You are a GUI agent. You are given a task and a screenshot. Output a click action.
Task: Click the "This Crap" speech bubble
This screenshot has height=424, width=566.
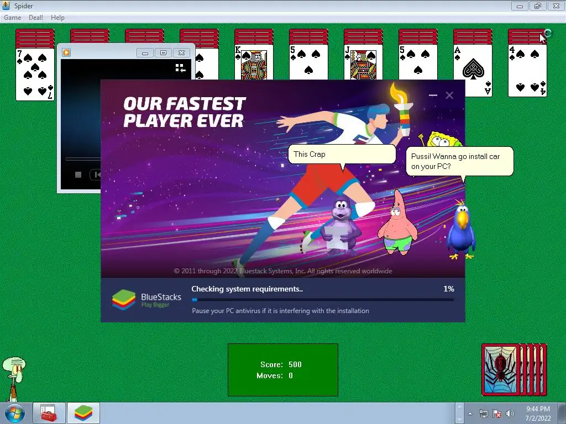tap(342, 155)
